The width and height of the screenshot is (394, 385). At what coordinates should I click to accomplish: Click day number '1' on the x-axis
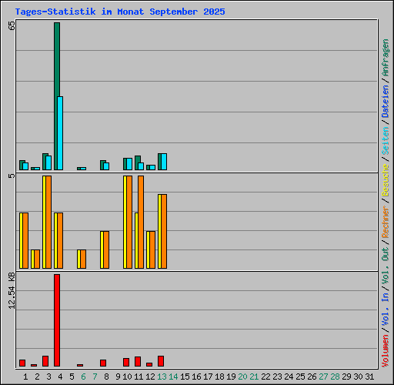tap(25, 377)
